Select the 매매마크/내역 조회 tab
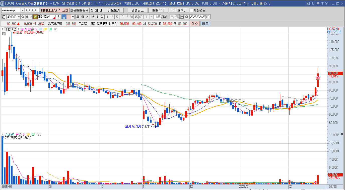This screenshot has height=190, width=345. click(54, 10)
